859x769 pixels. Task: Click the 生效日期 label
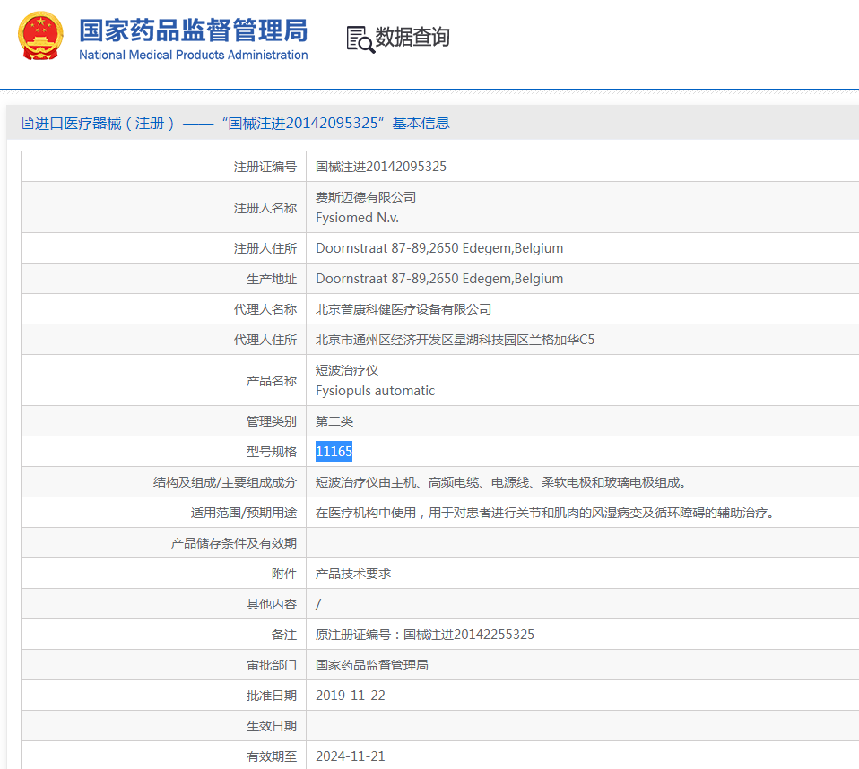(271, 726)
